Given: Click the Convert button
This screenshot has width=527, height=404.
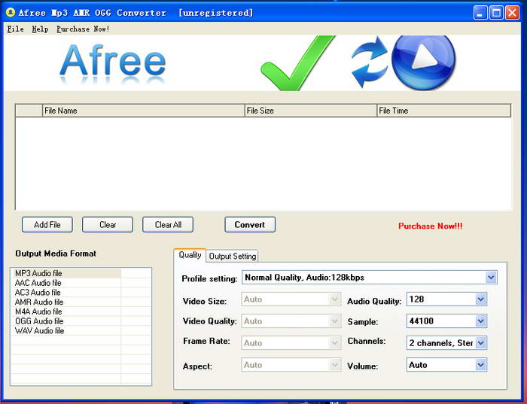Looking at the screenshot, I should click(x=249, y=225).
